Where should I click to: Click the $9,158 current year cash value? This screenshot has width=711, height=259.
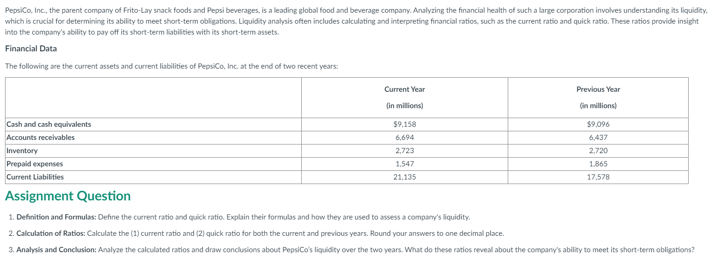pos(404,125)
